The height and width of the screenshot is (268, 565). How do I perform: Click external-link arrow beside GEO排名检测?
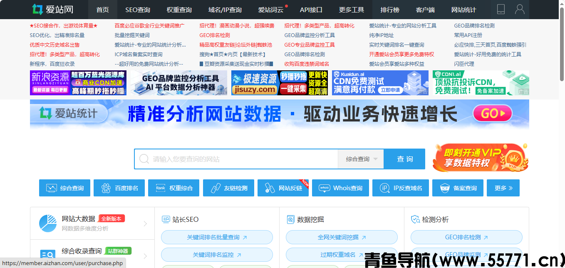[486, 238]
